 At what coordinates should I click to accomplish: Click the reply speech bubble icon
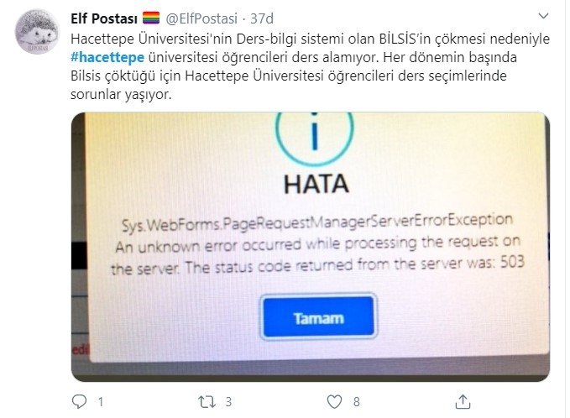(79, 401)
